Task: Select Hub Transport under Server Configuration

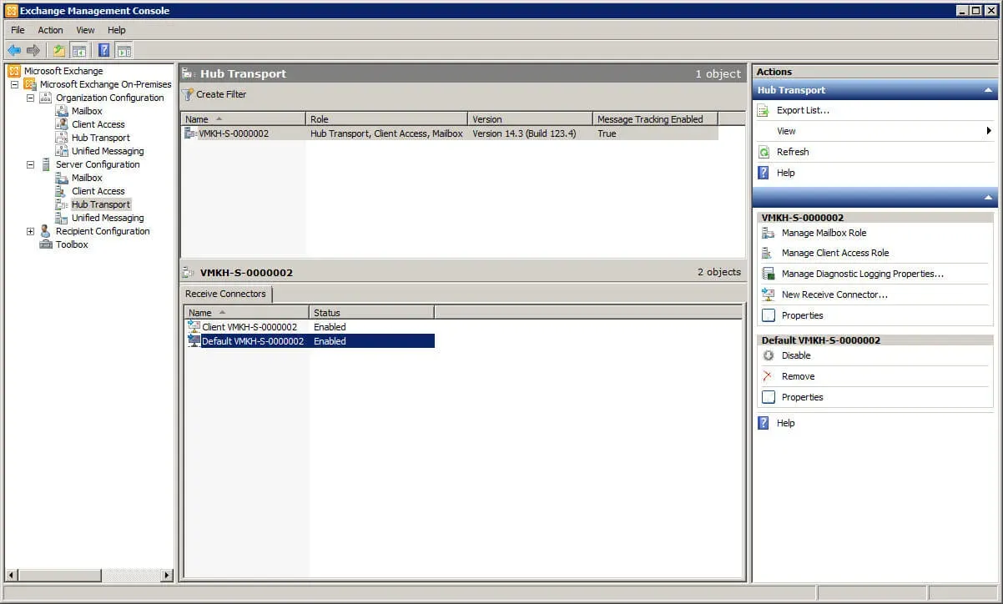Action: tap(101, 204)
